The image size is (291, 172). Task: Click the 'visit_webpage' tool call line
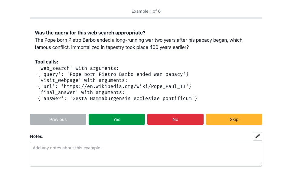[x=83, y=80]
